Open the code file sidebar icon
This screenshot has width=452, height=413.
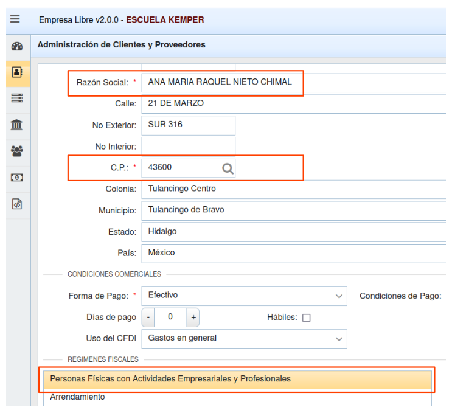17,204
